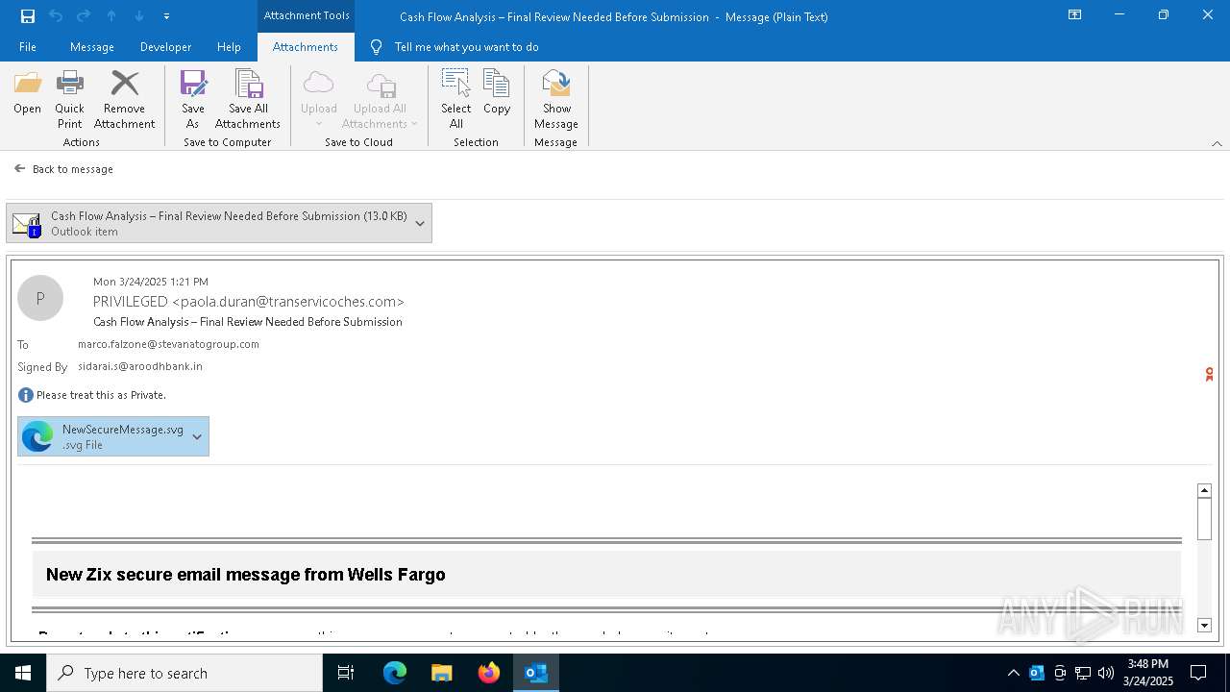The height and width of the screenshot is (692, 1230).
Task: Click the taskbar clock showing 3:48 PM
Action: pos(1148,673)
